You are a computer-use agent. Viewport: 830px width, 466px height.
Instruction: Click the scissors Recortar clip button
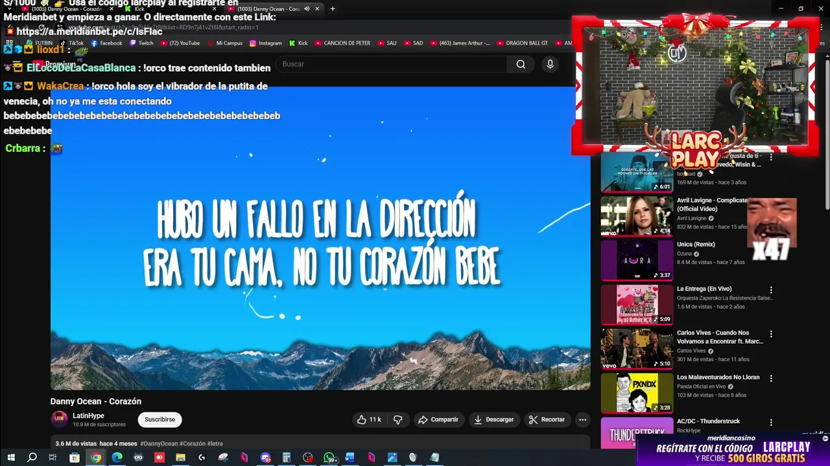pos(547,419)
